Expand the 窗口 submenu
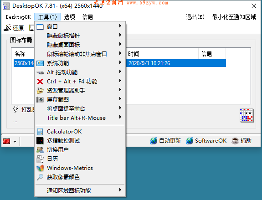 (x=80, y=27)
